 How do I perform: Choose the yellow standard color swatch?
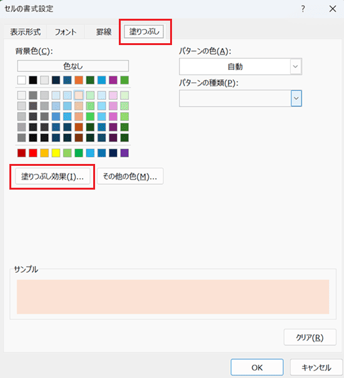click(56, 153)
